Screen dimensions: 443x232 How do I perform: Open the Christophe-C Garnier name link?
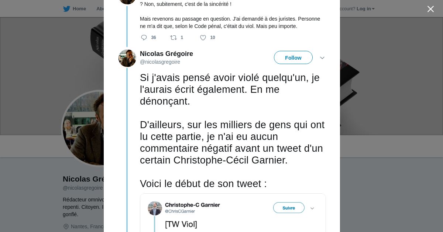click(x=192, y=205)
